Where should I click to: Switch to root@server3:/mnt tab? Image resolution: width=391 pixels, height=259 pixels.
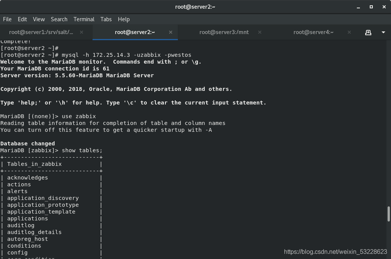tap(224, 32)
